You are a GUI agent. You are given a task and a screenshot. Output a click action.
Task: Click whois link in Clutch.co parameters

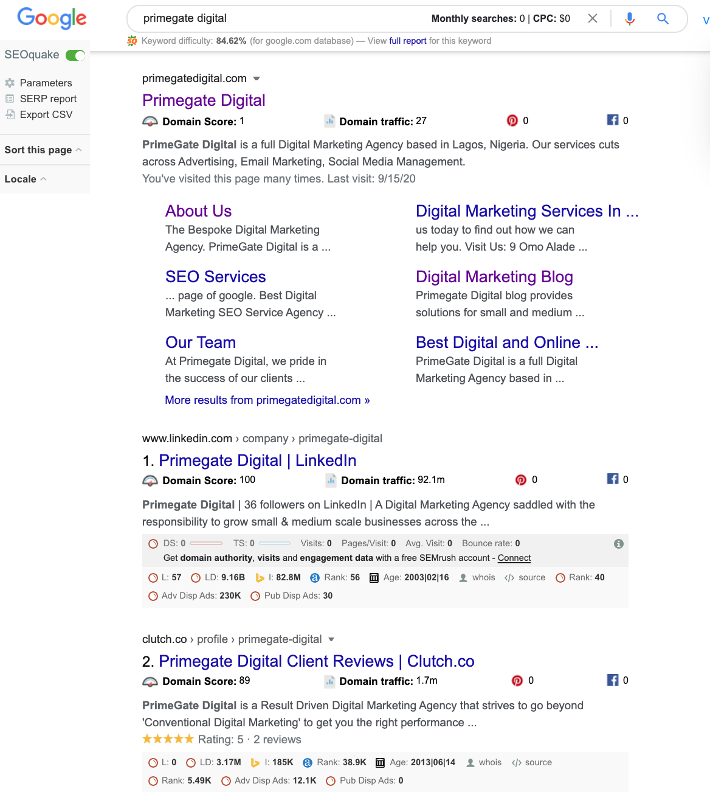click(x=490, y=763)
